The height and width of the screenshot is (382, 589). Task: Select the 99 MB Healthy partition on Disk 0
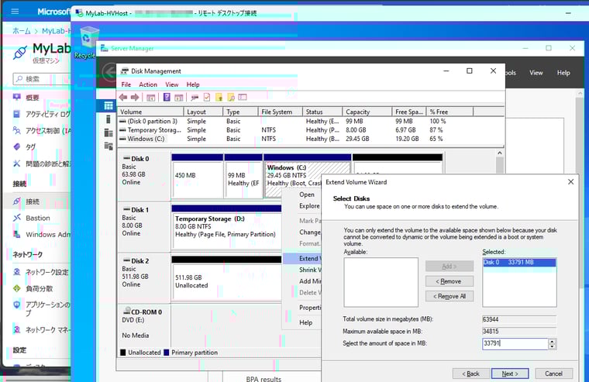(243, 176)
